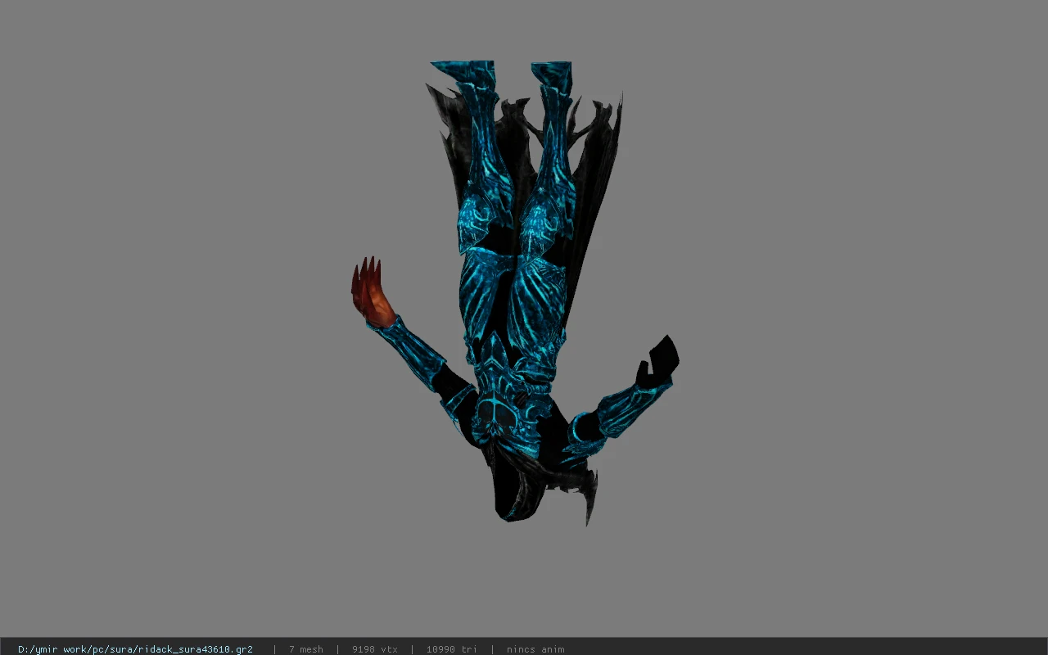Click the '7 mesh' status entry
This screenshot has width=1048, height=655.
pyautogui.click(x=305, y=649)
